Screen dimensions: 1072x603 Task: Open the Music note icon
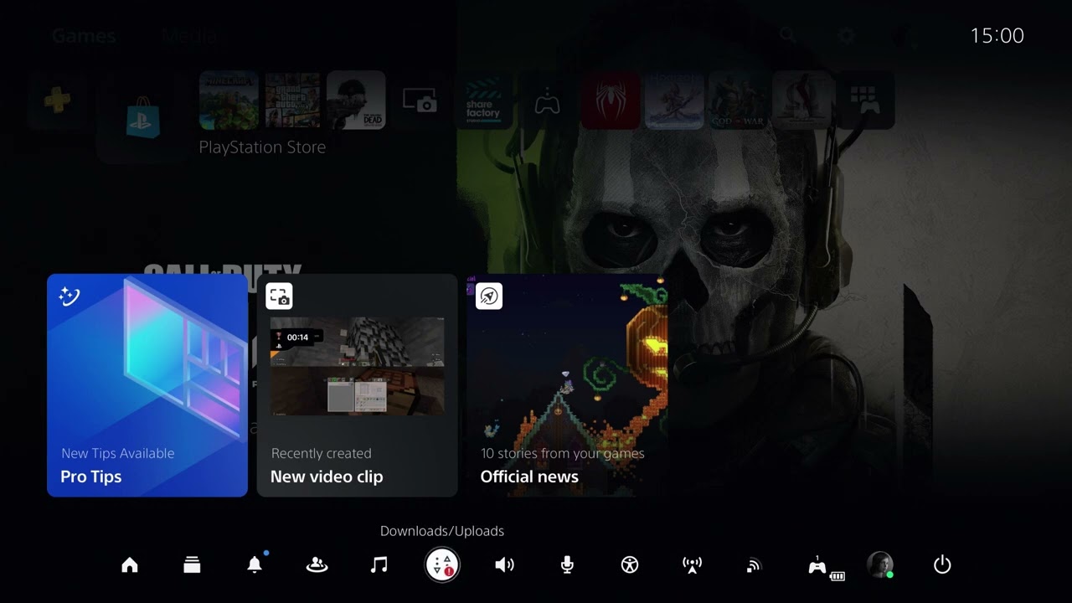tap(379, 565)
